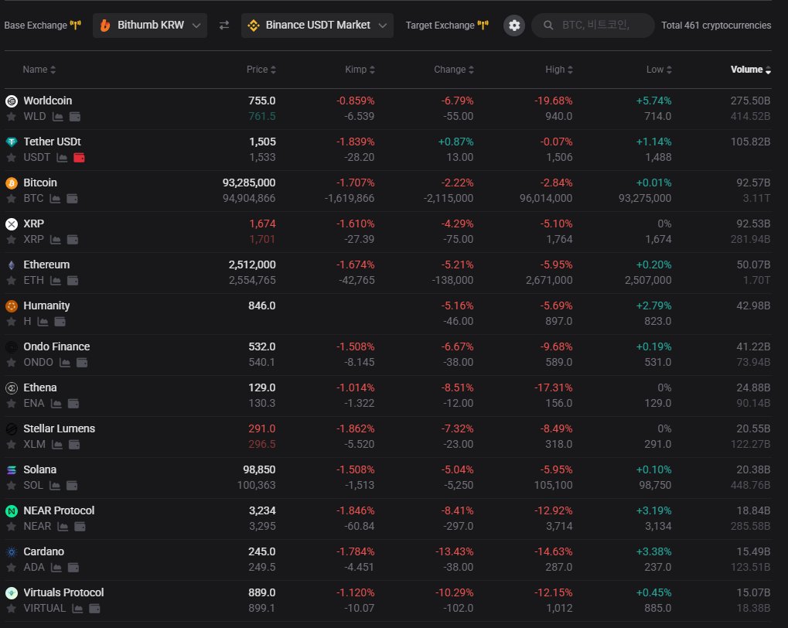Favorite Tether USDt with star toggle
This screenshot has height=628, width=788.
[x=11, y=158]
